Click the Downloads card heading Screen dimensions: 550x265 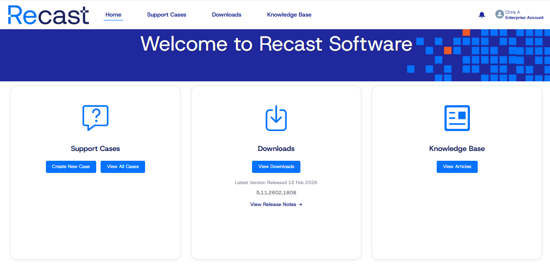(x=276, y=149)
